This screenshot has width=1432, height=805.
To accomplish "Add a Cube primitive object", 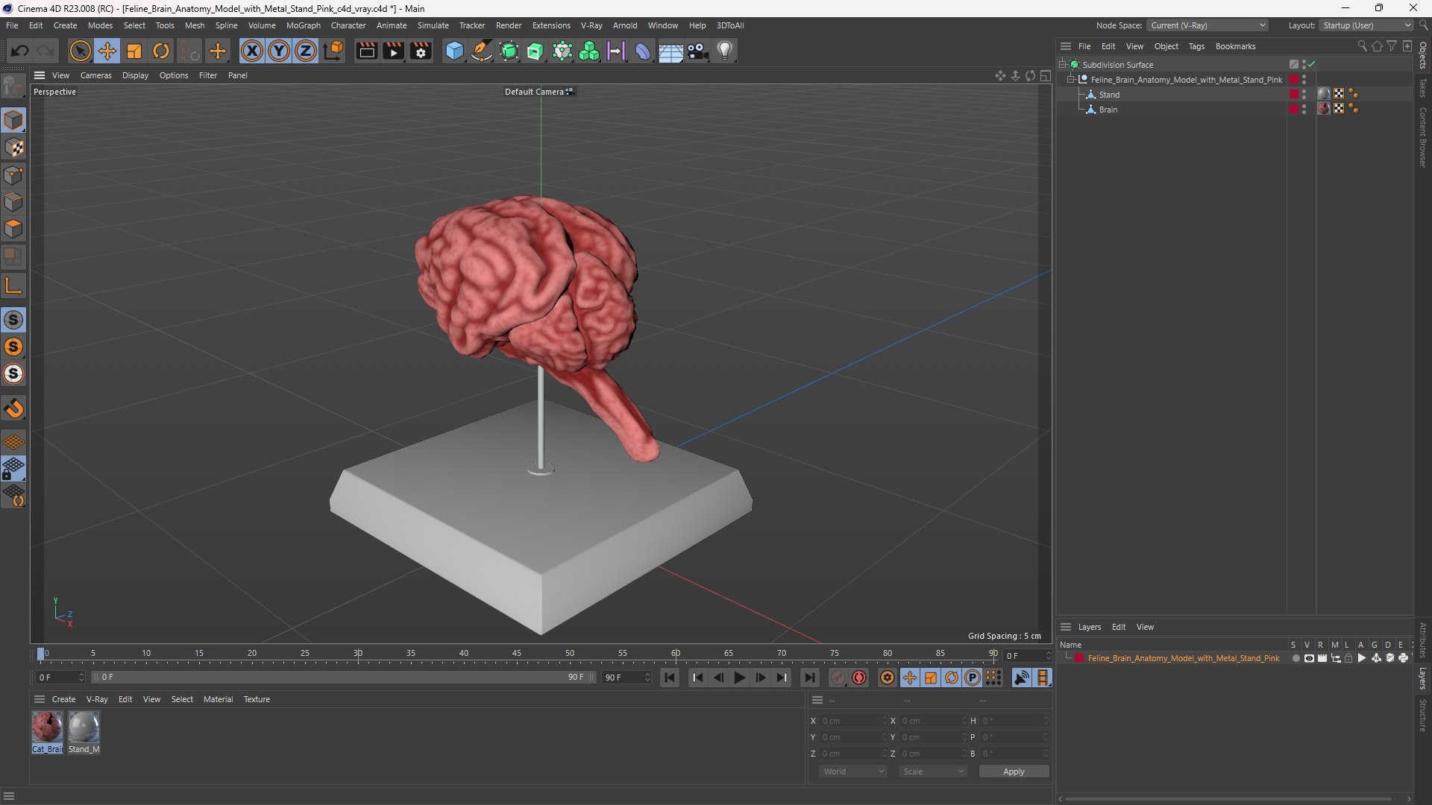I will point(454,51).
